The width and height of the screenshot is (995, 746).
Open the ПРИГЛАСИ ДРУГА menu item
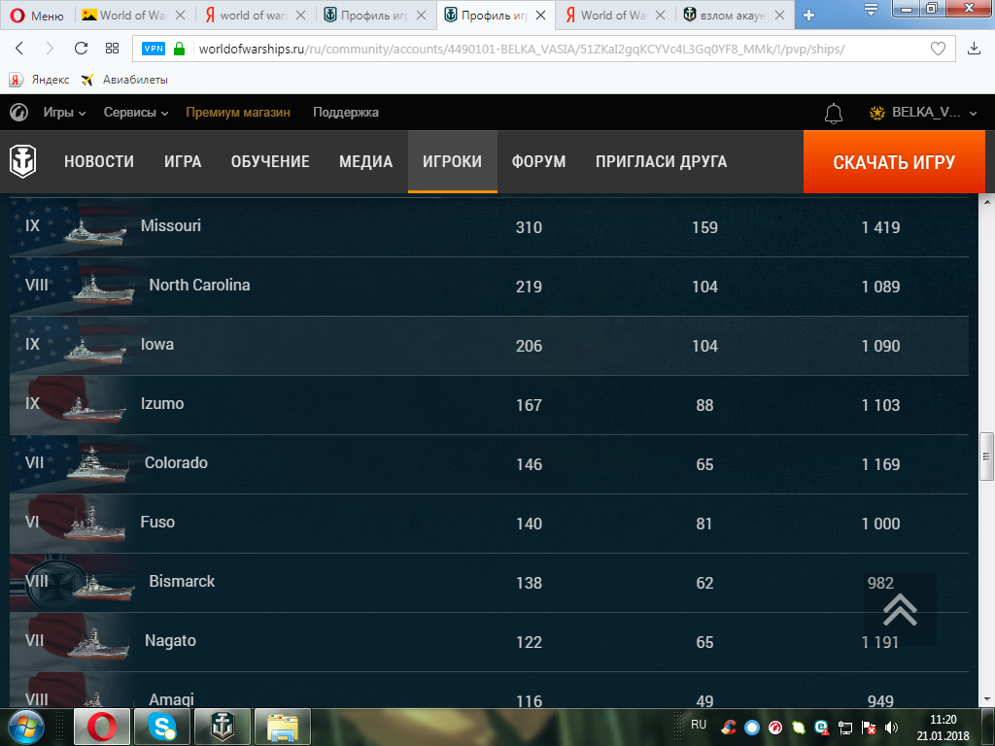click(661, 162)
